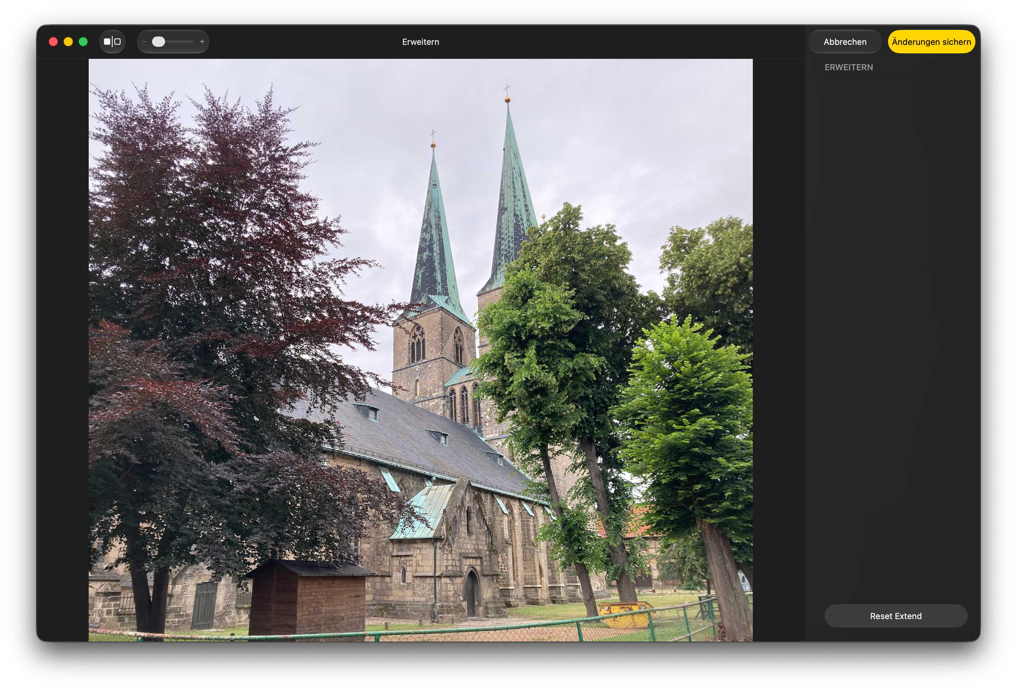Viewport: 1017px width, 690px height.
Task: Toggle the before/after compare view icon
Action: click(x=112, y=42)
